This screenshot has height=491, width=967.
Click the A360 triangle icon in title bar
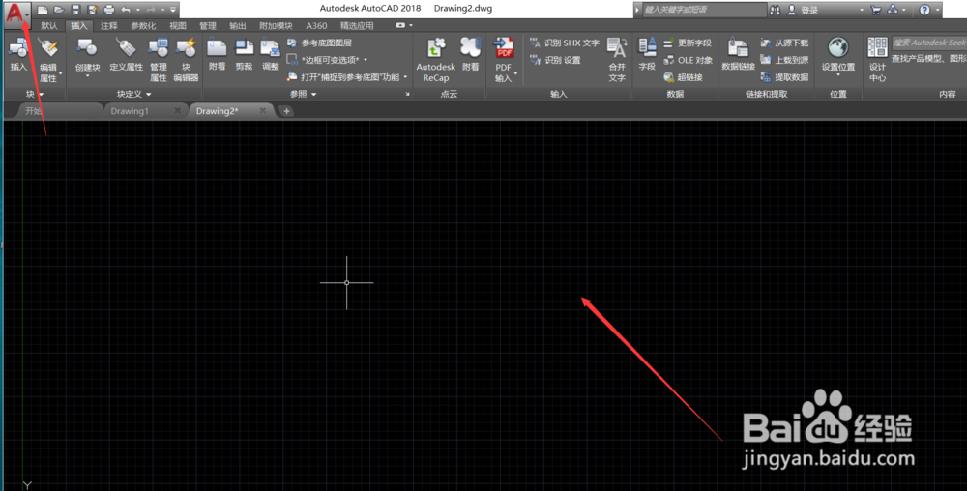893,10
